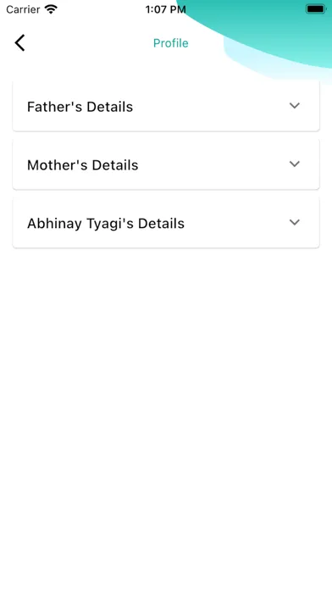This screenshot has height=590, width=332.
Task: Open the Abhinay Tyagi's Details section label
Action: pyautogui.click(x=106, y=224)
